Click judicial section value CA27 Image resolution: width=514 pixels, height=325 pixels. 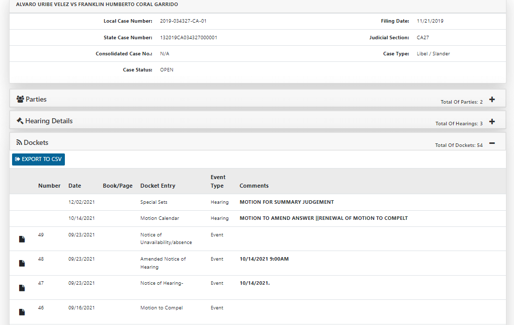pyautogui.click(x=423, y=37)
